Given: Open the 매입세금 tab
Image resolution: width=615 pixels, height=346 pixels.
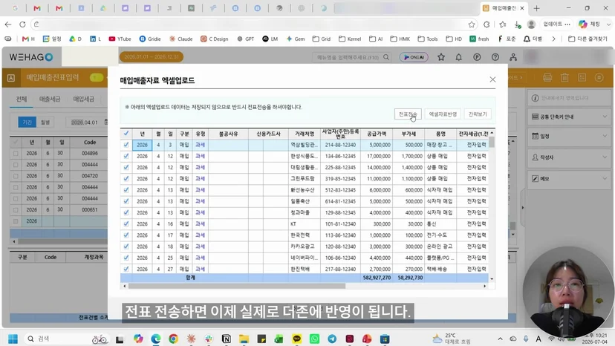Looking at the screenshot, I should click(x=83, y=99).
